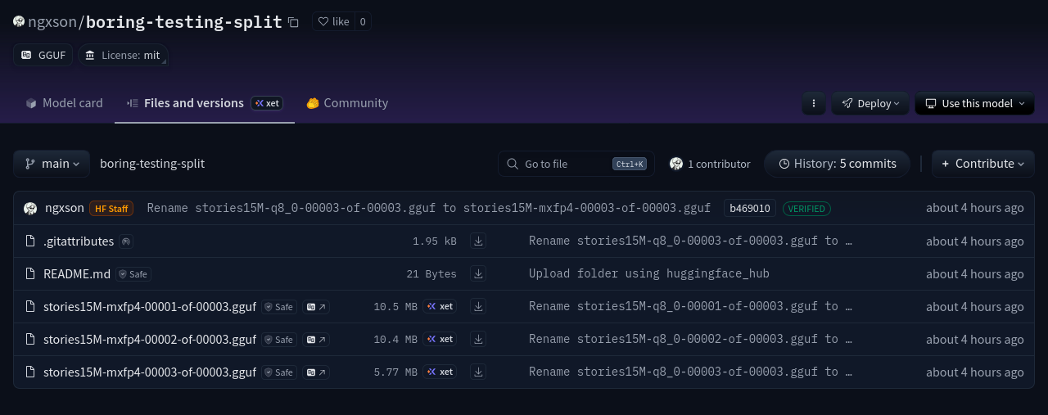Image resolution: width=1048 pixels, height=415 pixels.
Task: Click the ngxson avatar beside the repo title
Action: click(x=19, y=21)
